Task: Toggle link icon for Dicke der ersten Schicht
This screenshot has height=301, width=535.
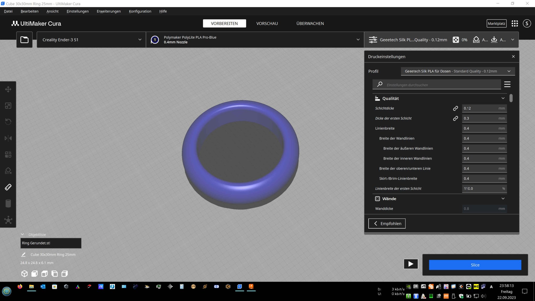Action: [x=455, y=118]
